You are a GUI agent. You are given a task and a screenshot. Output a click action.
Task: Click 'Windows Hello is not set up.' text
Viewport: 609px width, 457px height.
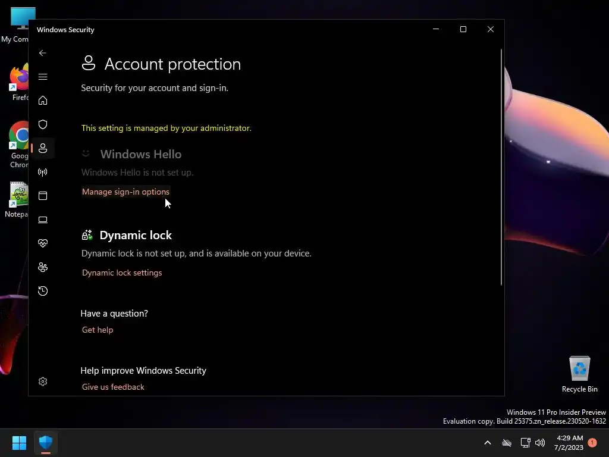137,173
